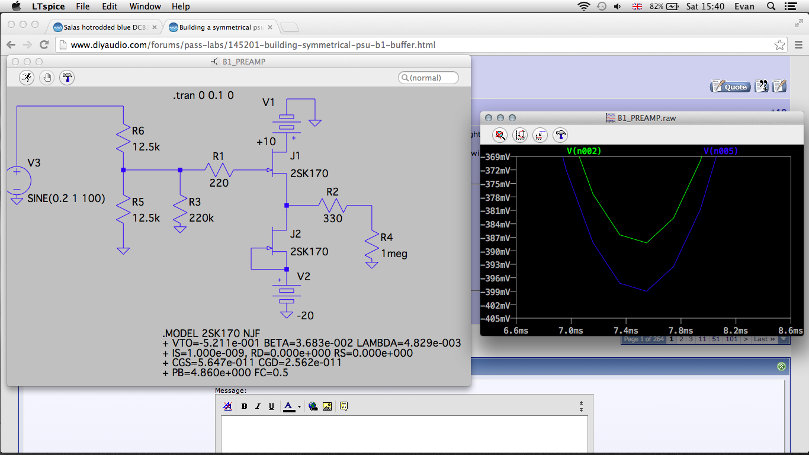809x455 pixels.
Task: Open the Window menu
Action: 145,7
